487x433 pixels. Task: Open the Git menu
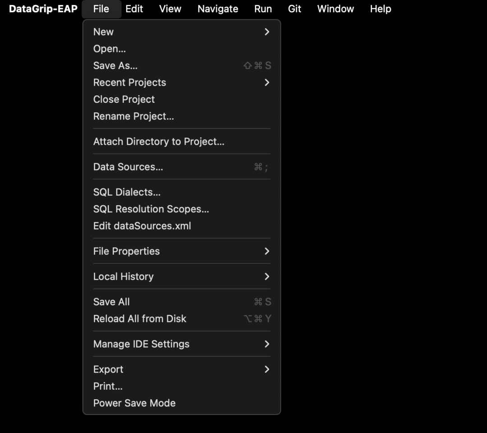(x=294, y=9)
